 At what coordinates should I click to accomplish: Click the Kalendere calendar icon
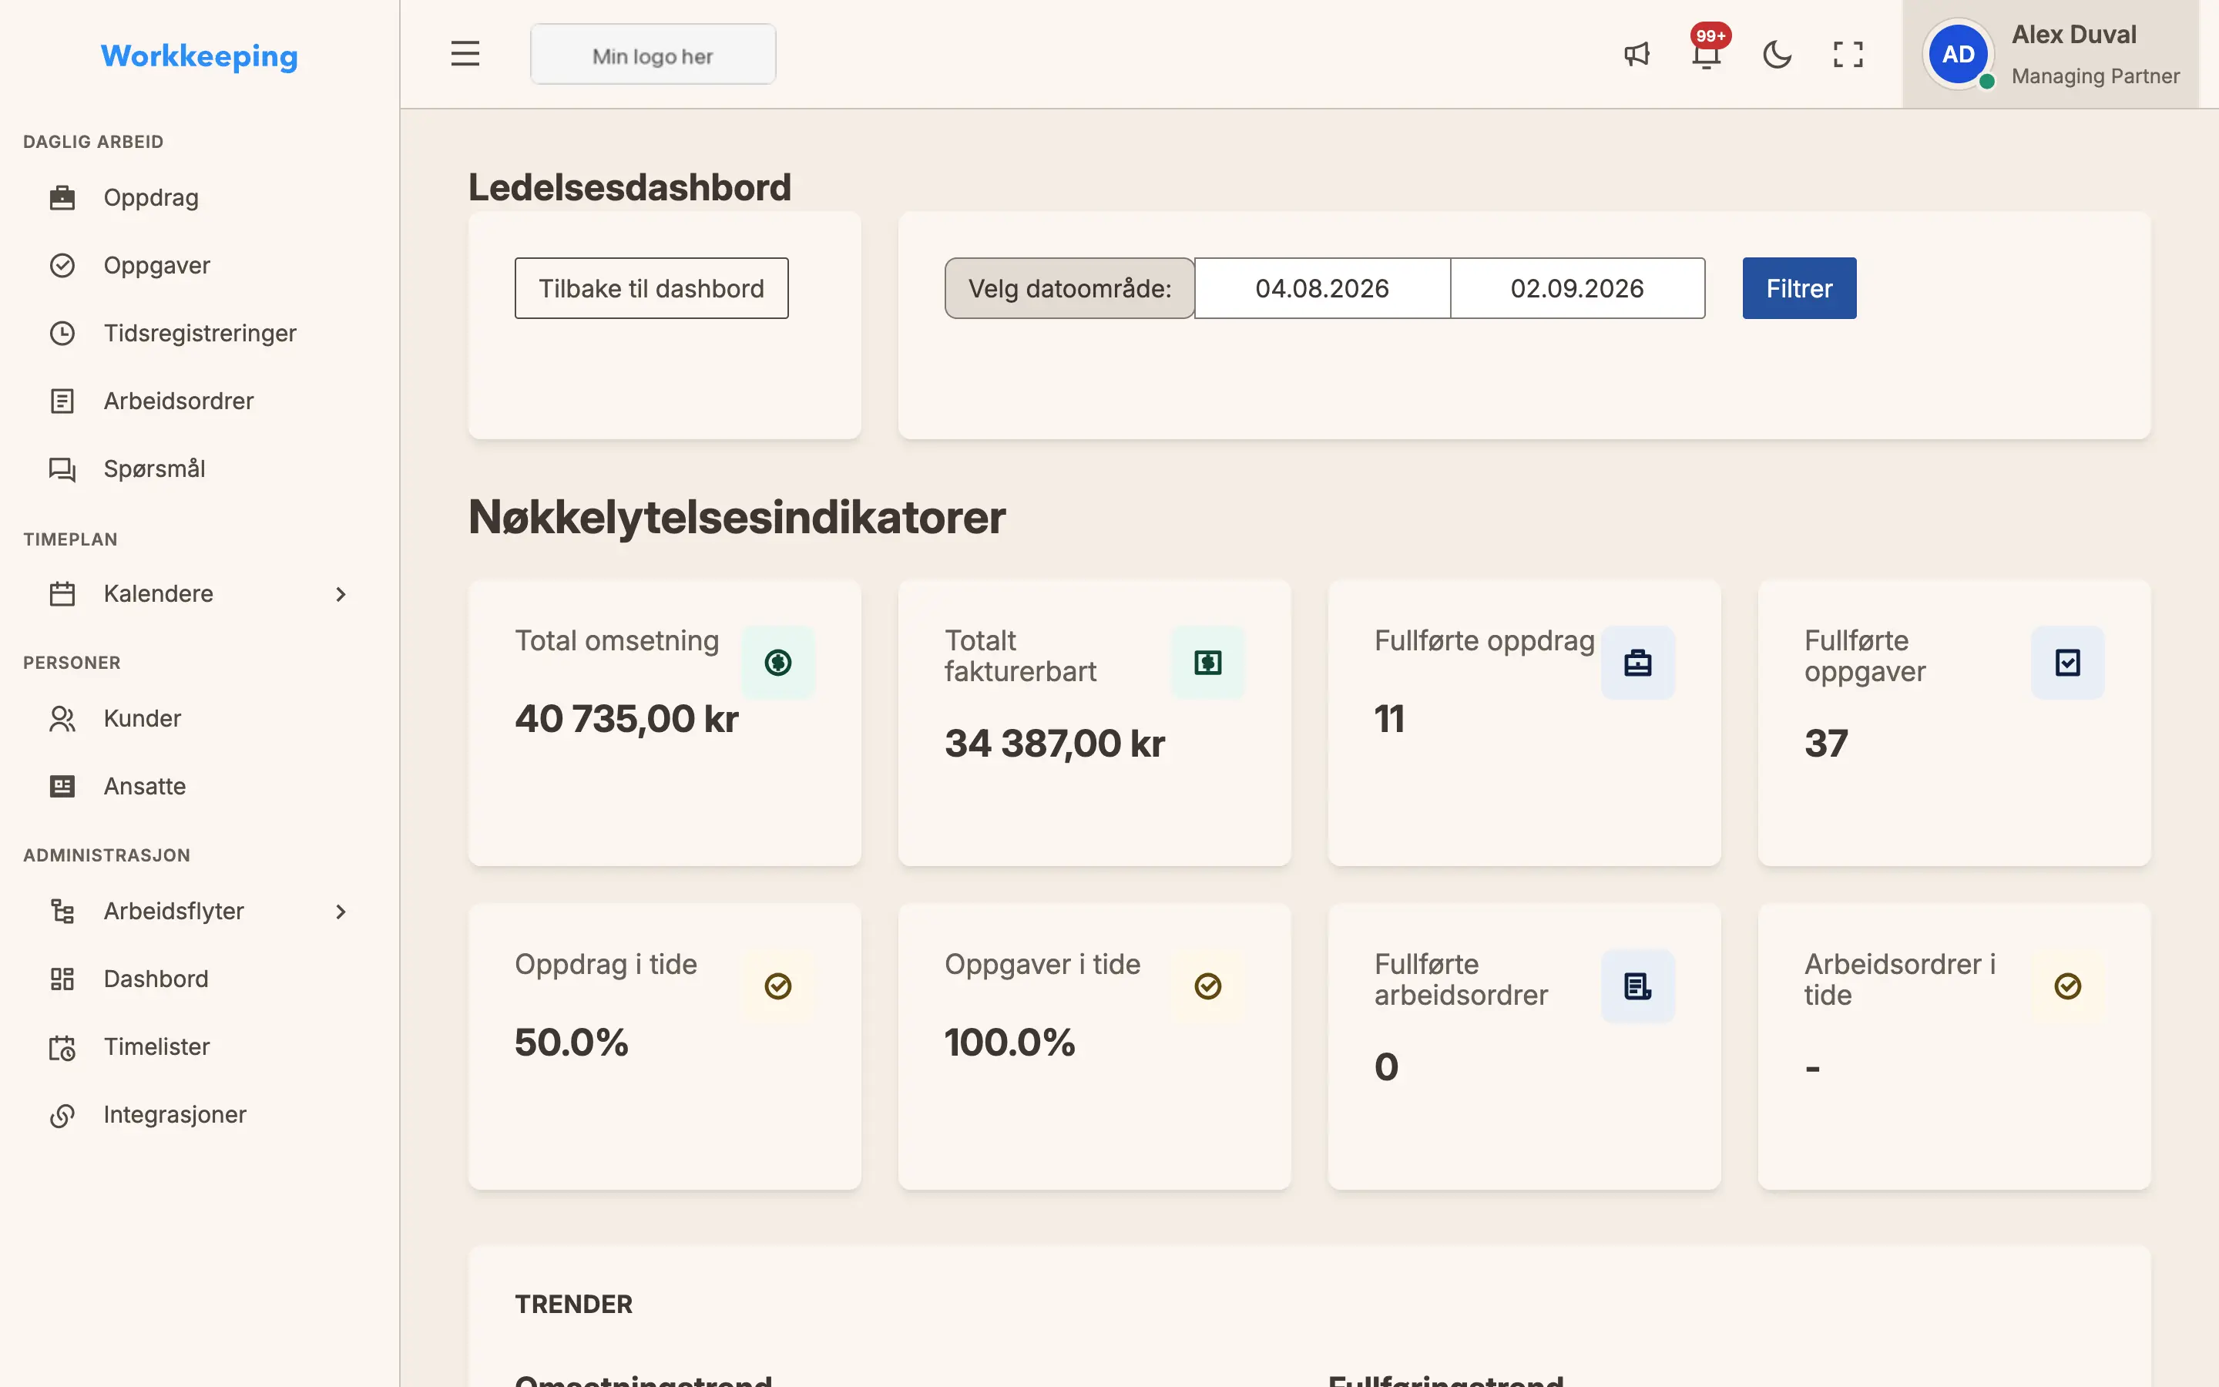(x=62, y=593)
